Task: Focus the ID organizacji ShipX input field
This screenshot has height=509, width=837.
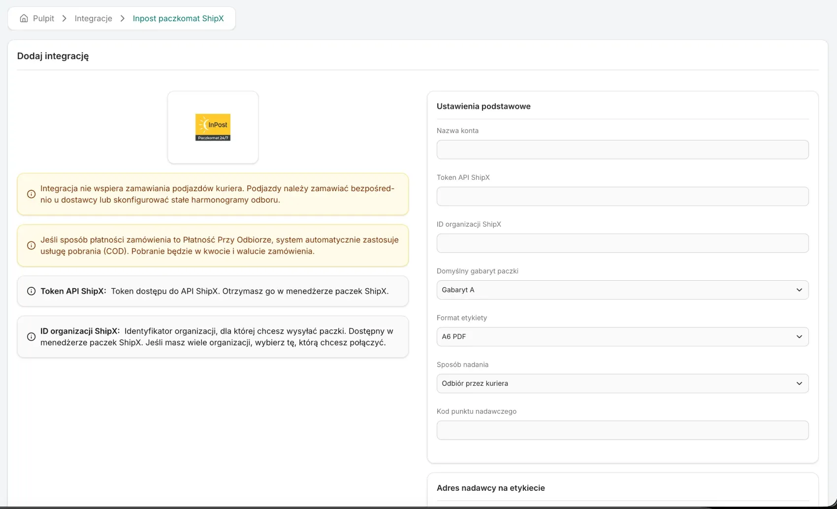Action: [x=622, y=243]
